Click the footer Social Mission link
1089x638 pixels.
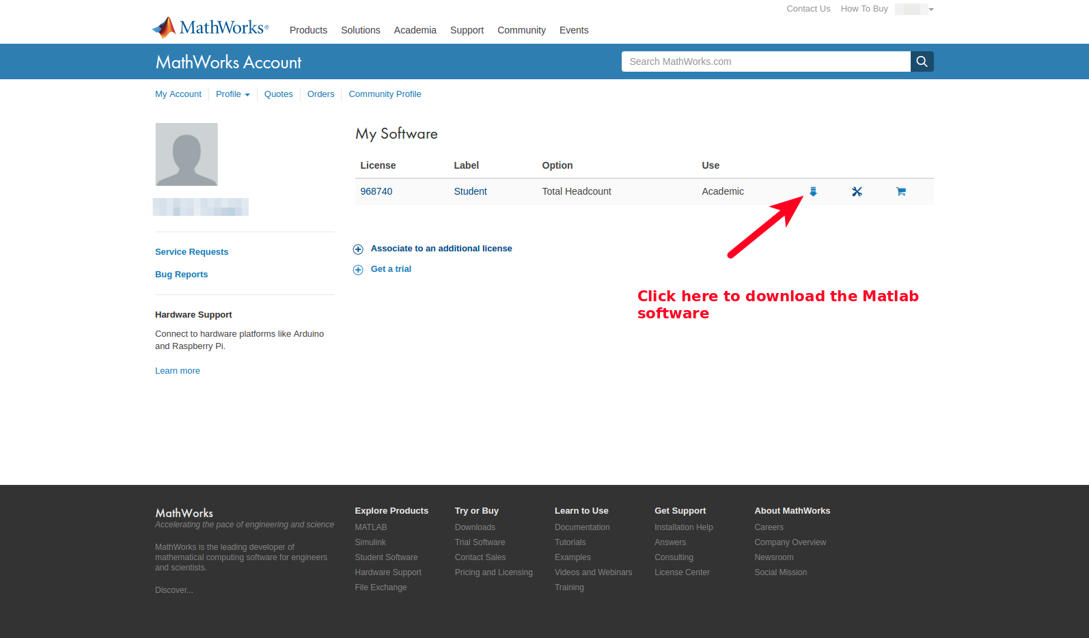[x=780, y=572]
